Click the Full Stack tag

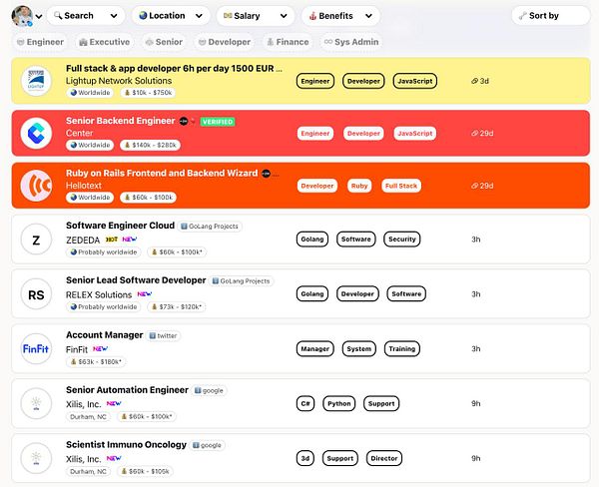[x=401, y=186]
